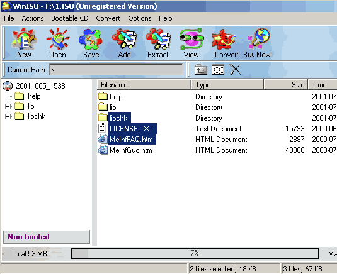The height and width of the screenshot is (274, 337).
Task: Sort by the Filename column header
Action: [x=144, y=85]
